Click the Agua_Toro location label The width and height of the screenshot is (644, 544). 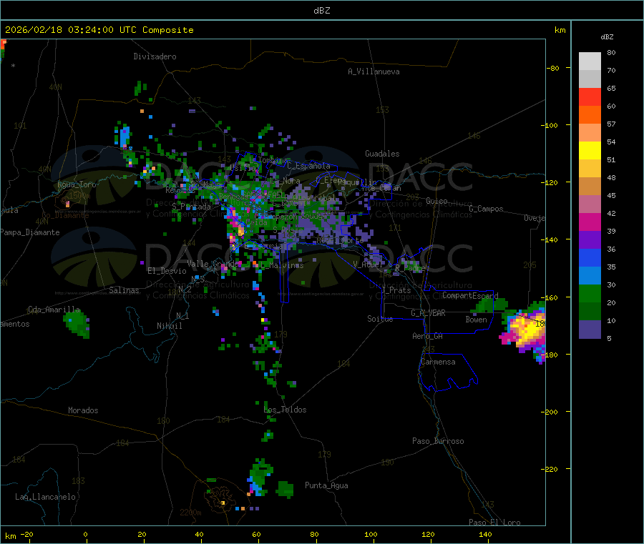pos(77,184)
